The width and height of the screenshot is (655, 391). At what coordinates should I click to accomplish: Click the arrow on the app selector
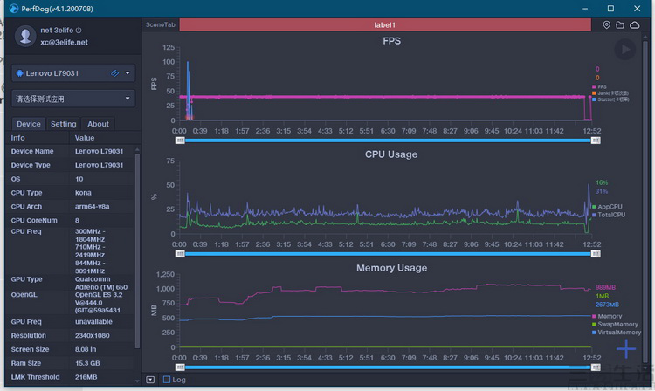(x=128, y=99)
